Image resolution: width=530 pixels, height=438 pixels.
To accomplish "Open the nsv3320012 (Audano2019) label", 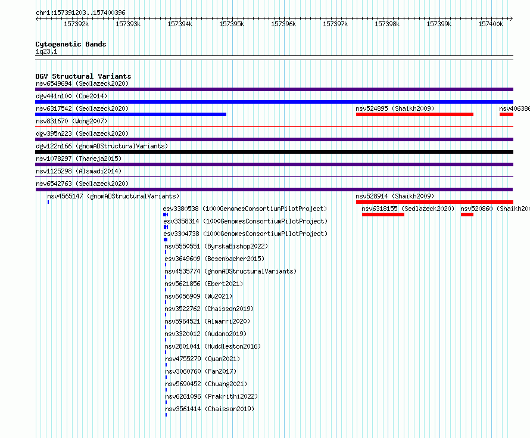I will point(205,334).
